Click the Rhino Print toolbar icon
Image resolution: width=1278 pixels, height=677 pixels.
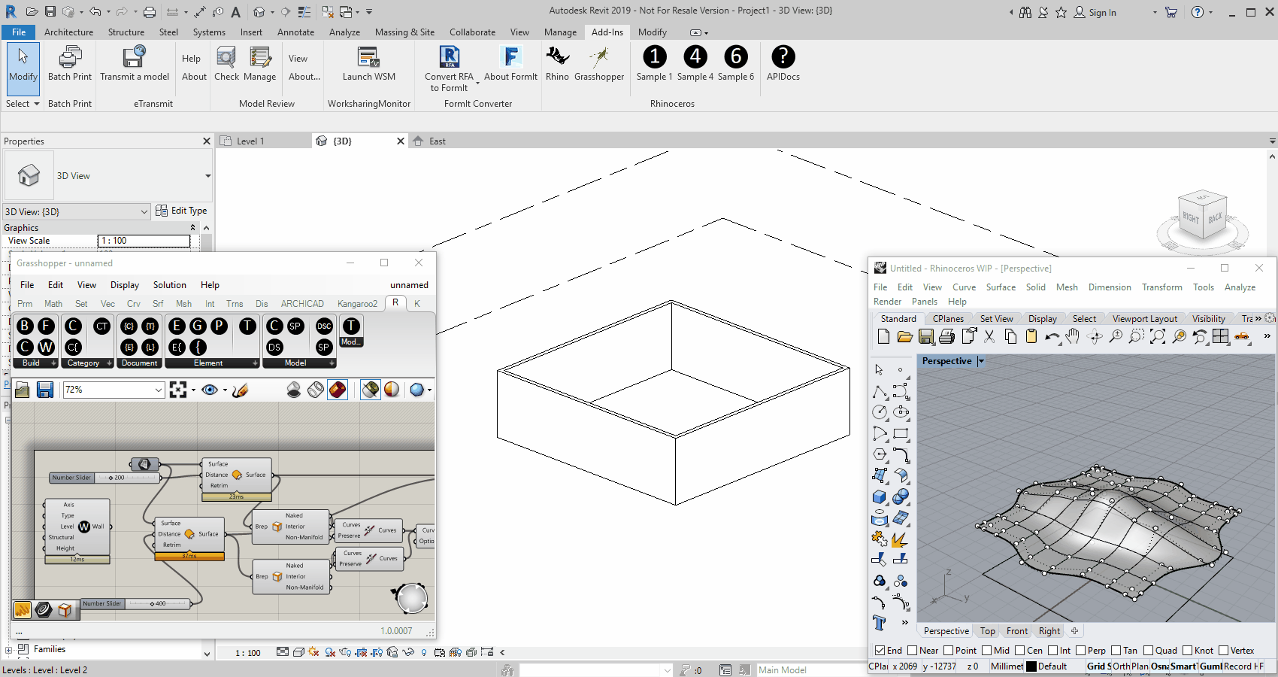(x=947, y=337)
